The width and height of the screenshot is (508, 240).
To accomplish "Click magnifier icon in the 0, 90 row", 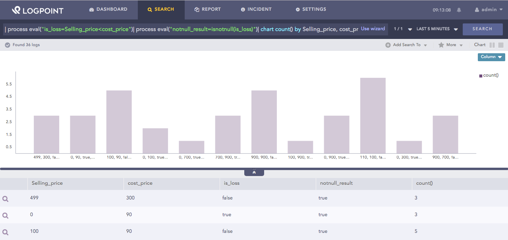I will click(x=6, y=215).
